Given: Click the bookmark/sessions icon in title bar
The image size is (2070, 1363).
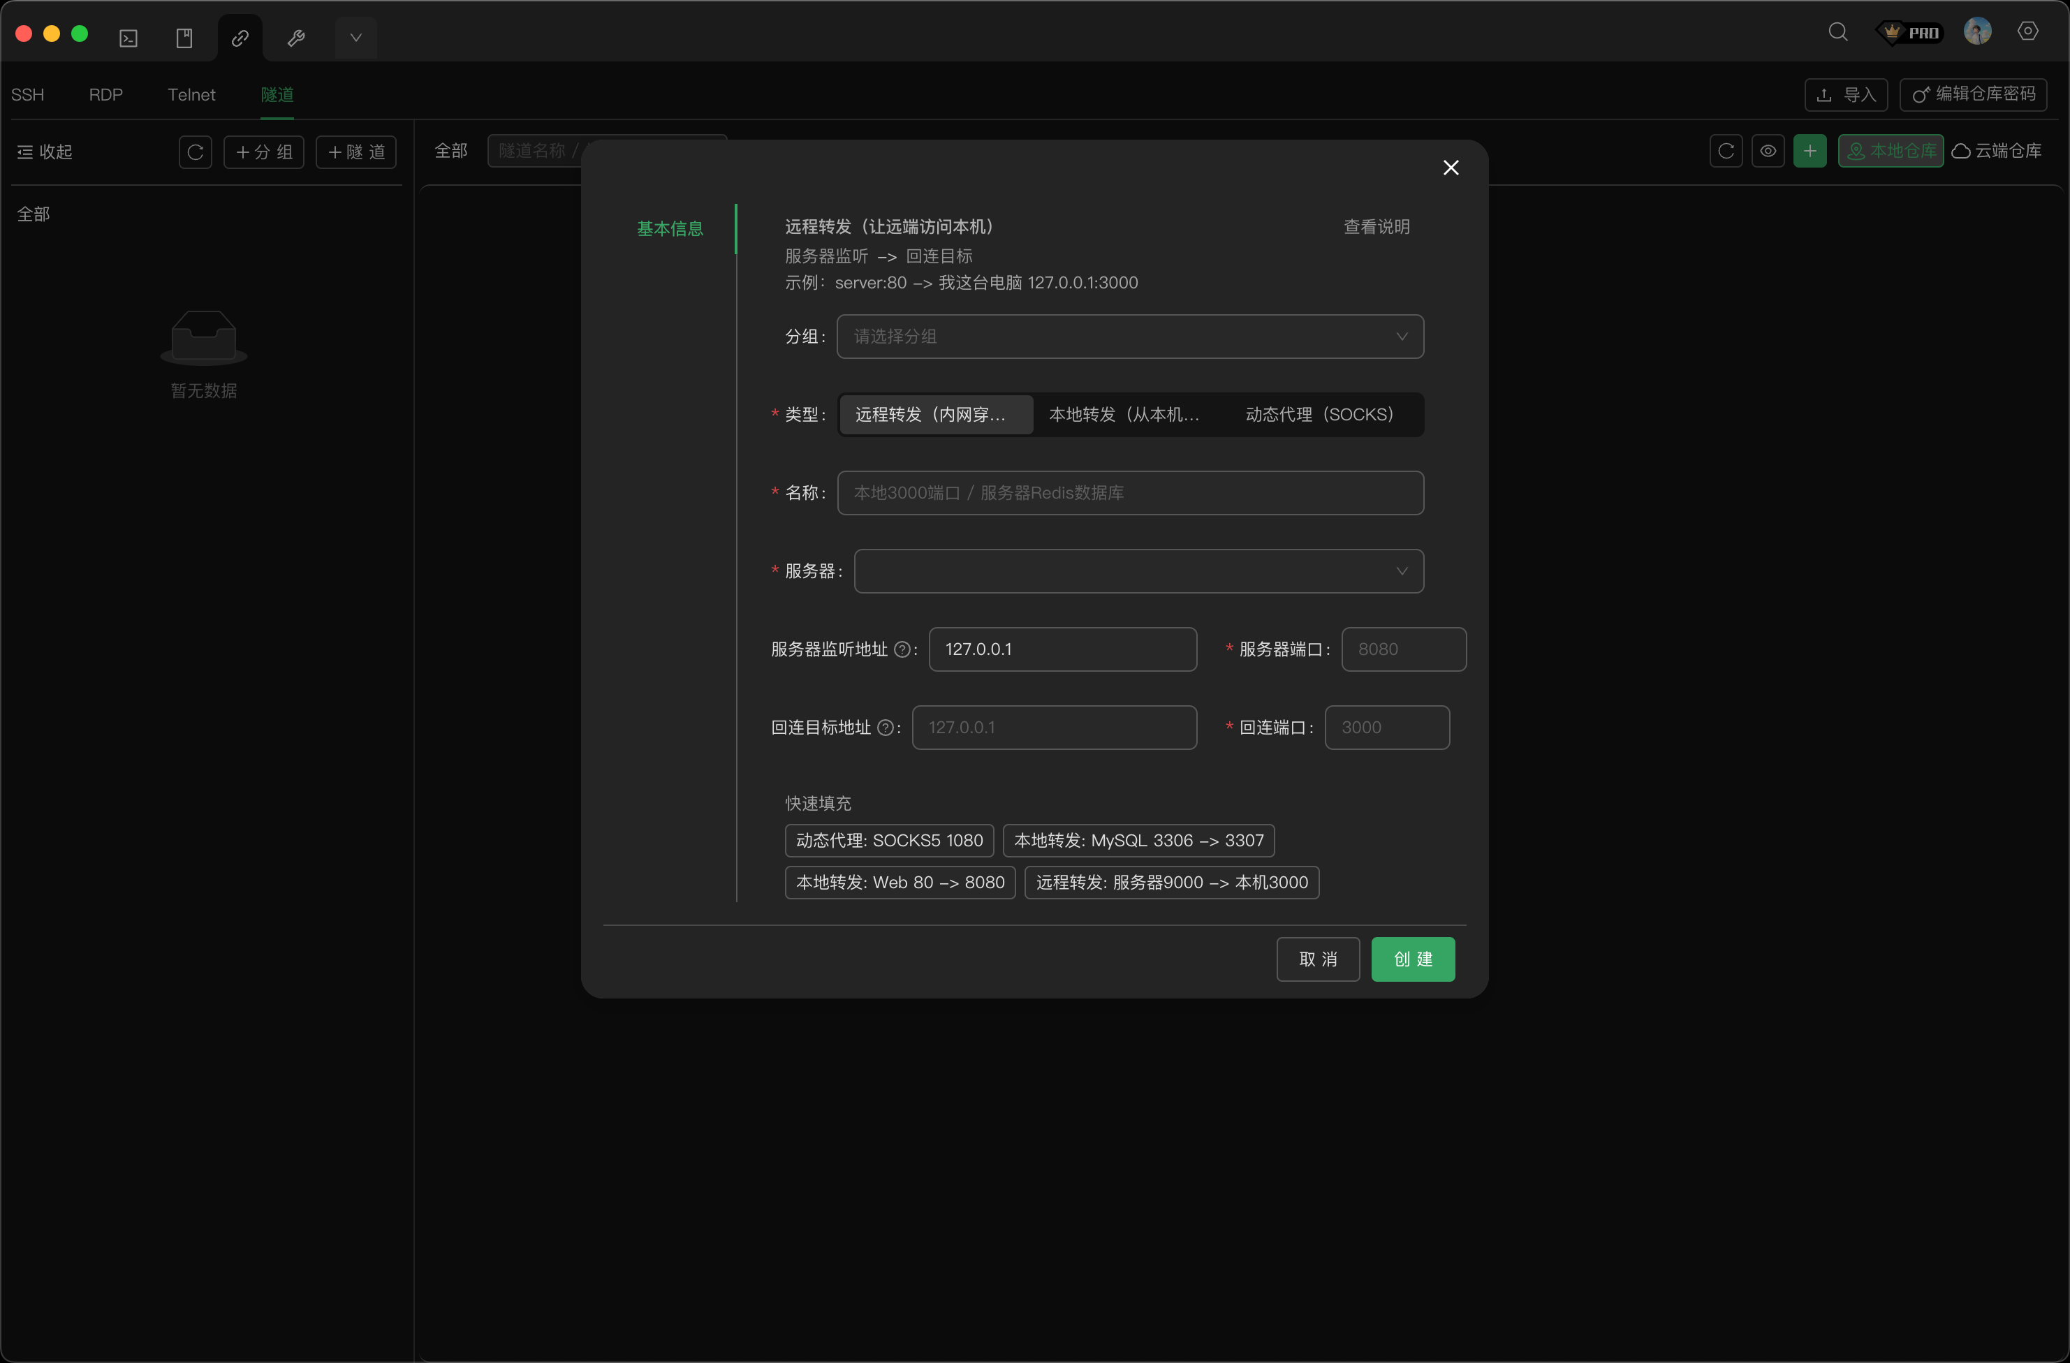Looking at the screenshot, I should click(x=184, y=38).
